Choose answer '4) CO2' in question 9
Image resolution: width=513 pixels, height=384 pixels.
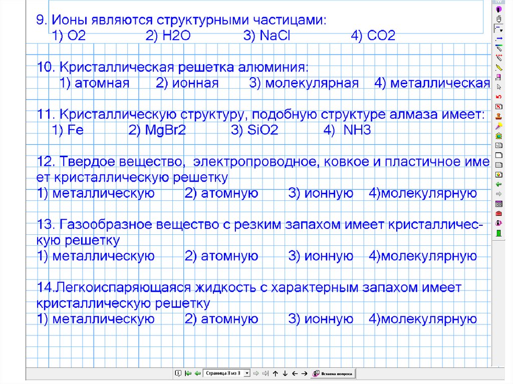(373, 36)
